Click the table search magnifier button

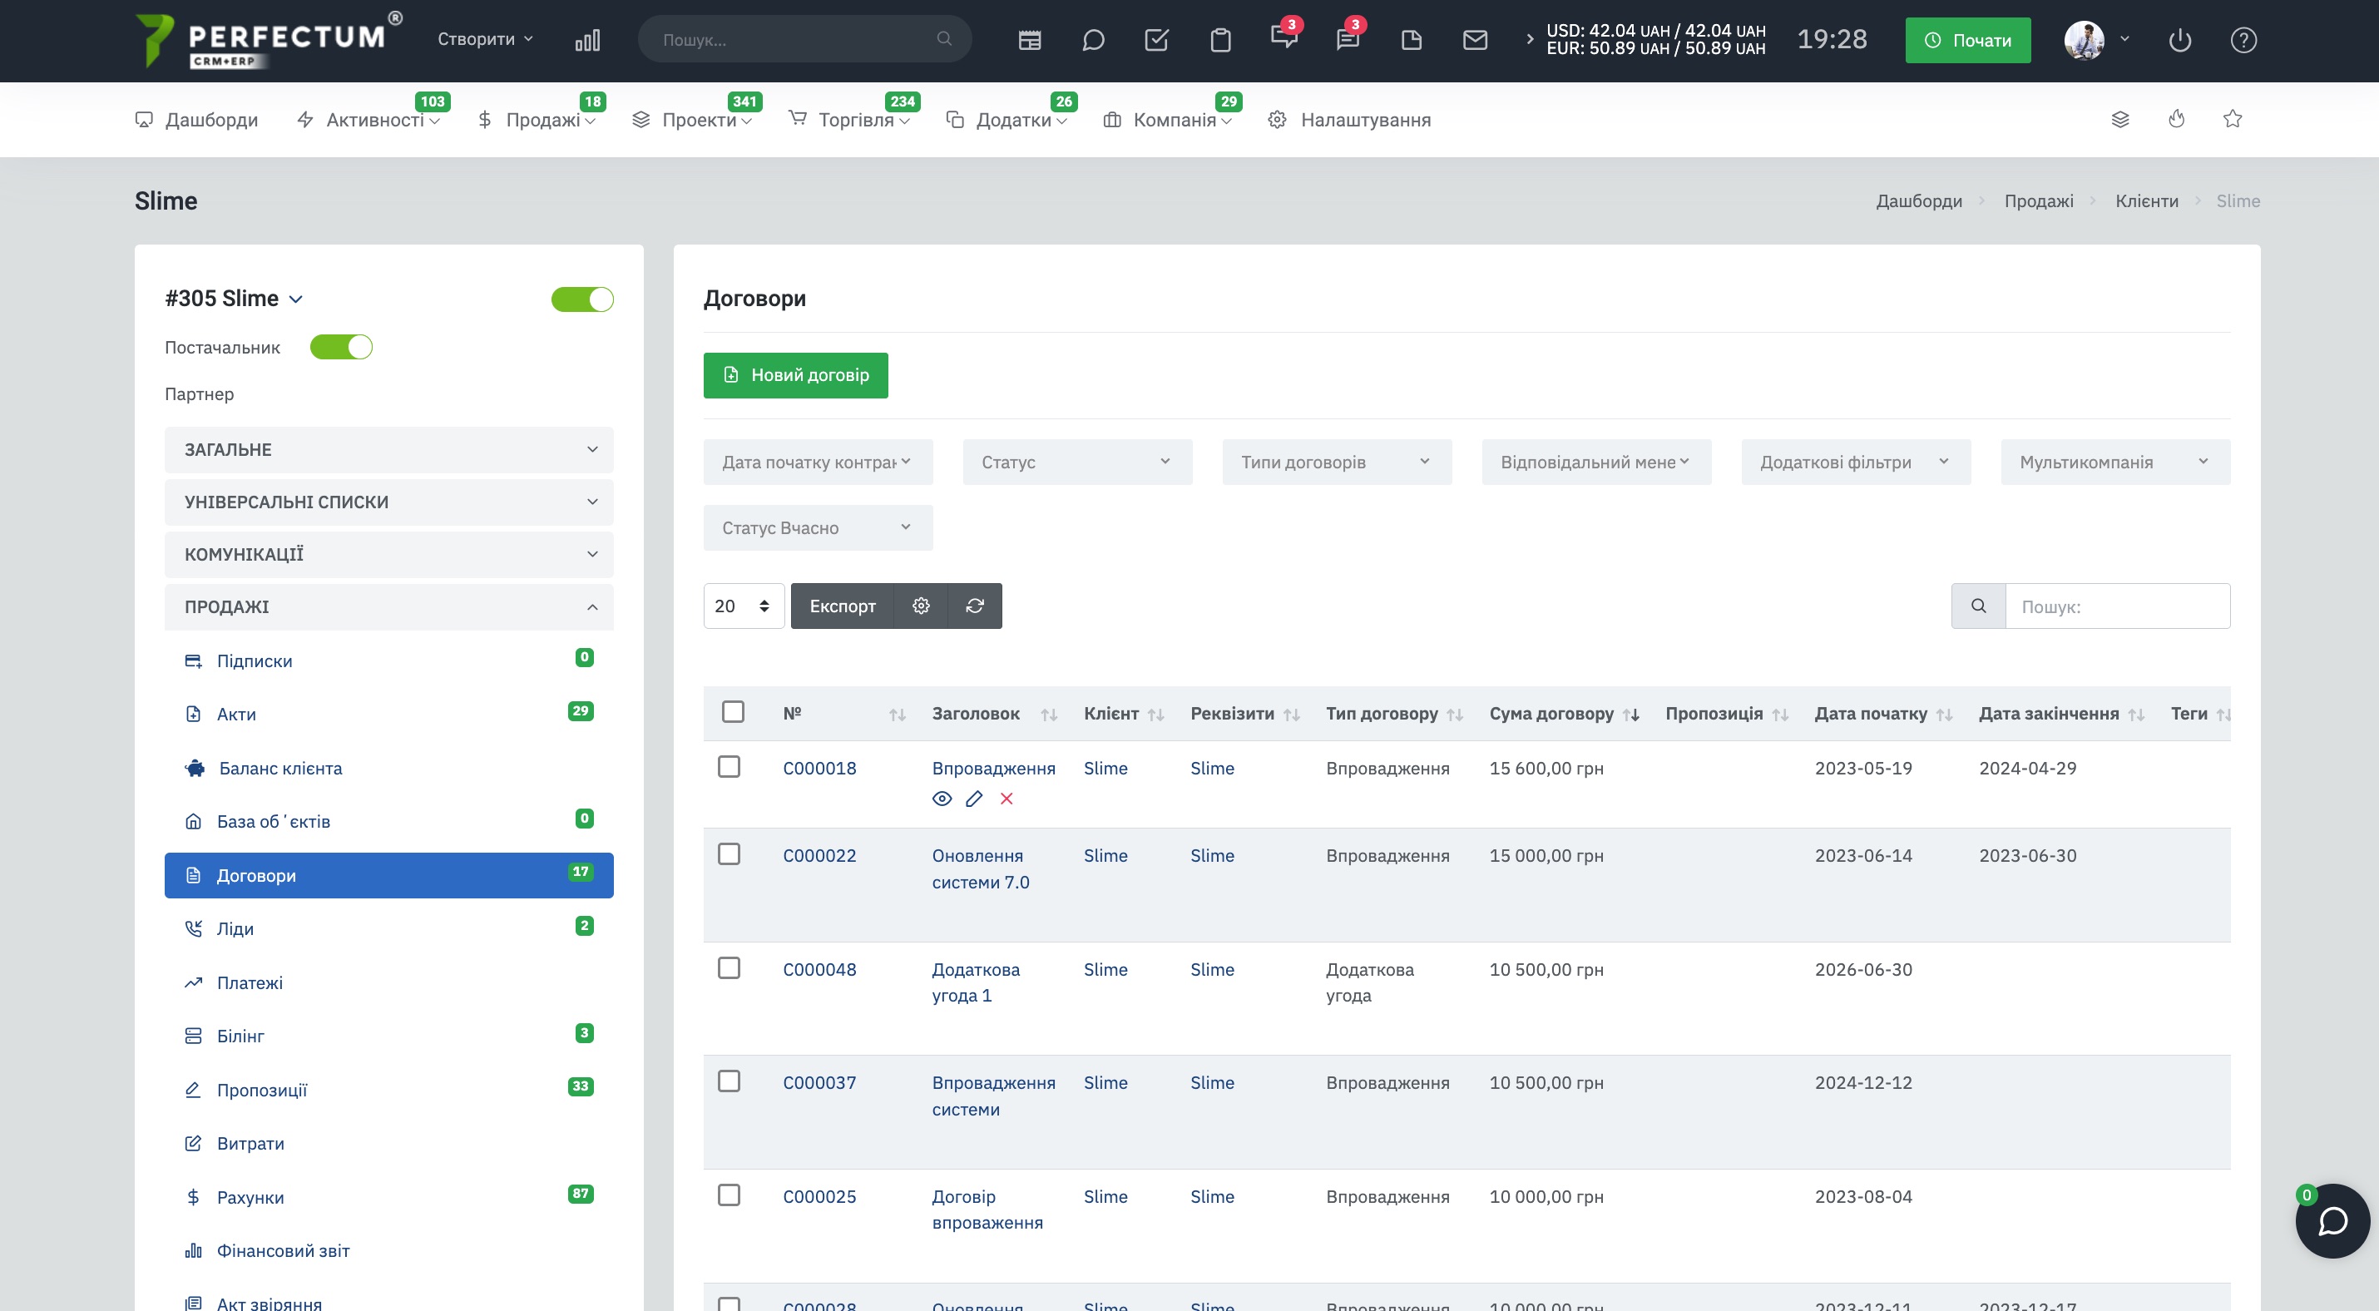point(1978,606)
